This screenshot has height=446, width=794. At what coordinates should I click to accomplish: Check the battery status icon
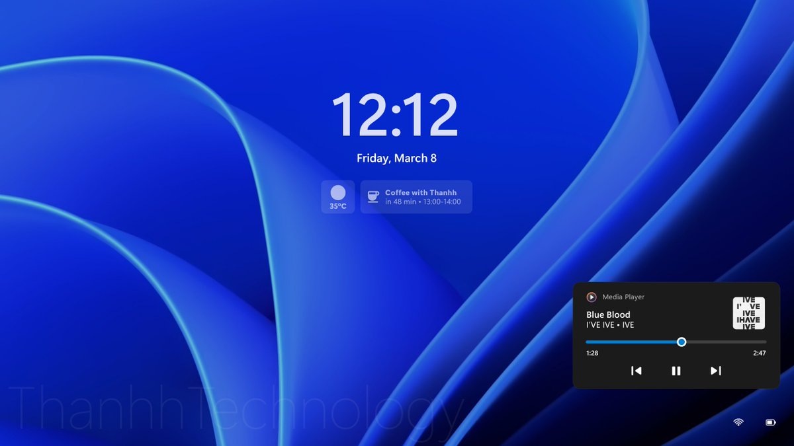coord(771,422)
